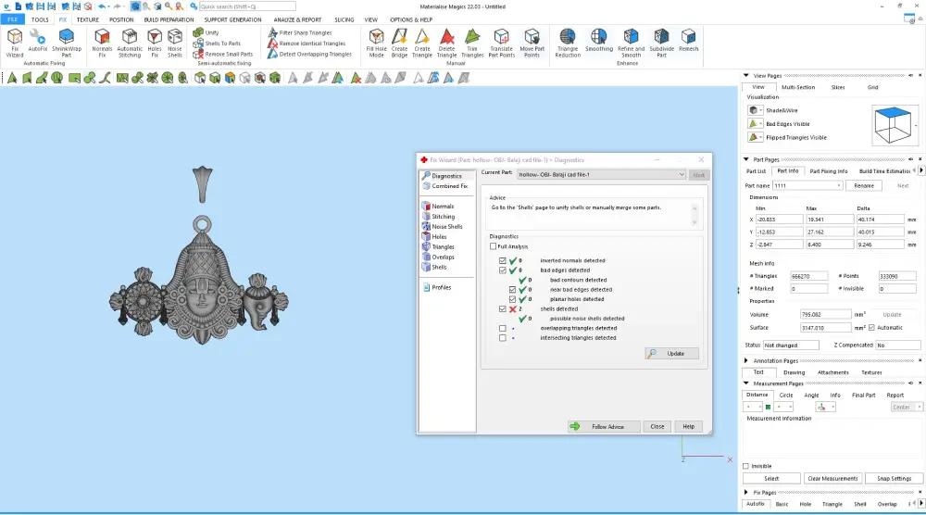
Task: Activate Fill Hole Mode
Action: (x=376, y=44)
